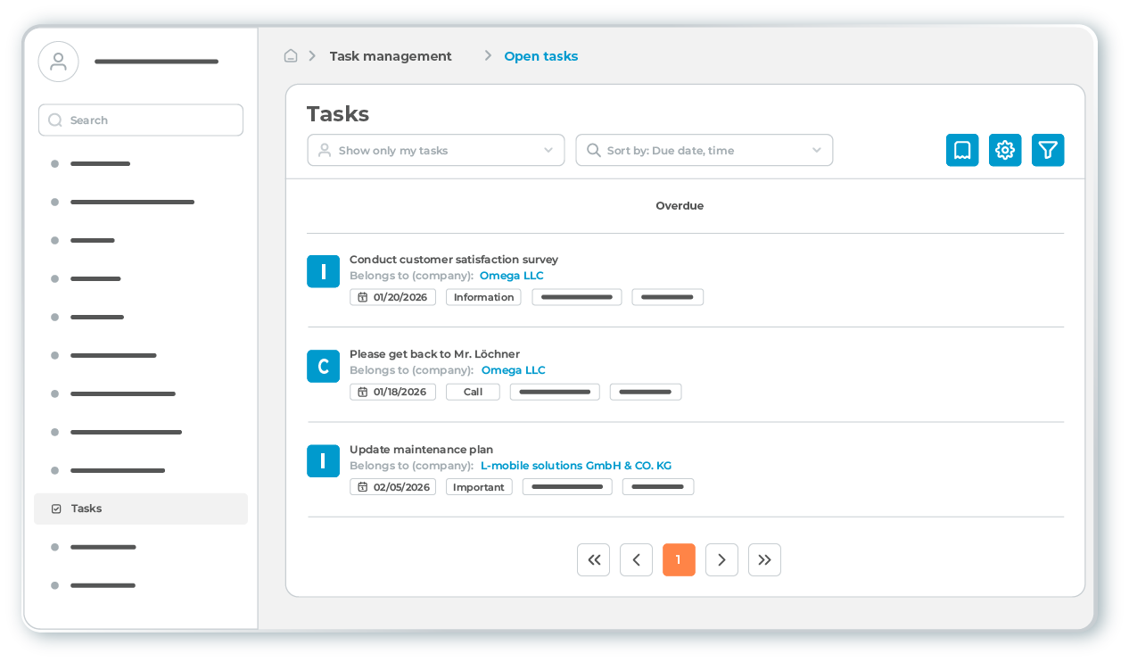
Task: Select page 1 in pagination
Action: (679, 559)
